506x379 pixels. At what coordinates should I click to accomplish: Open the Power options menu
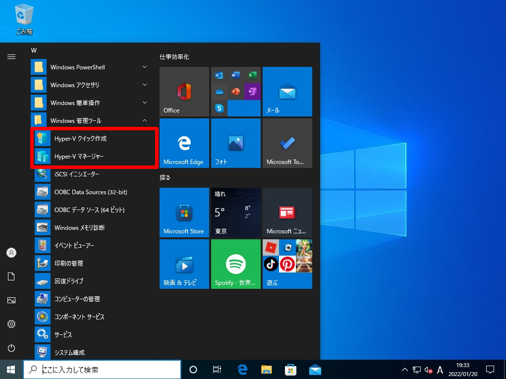click(x=11, y=348)
